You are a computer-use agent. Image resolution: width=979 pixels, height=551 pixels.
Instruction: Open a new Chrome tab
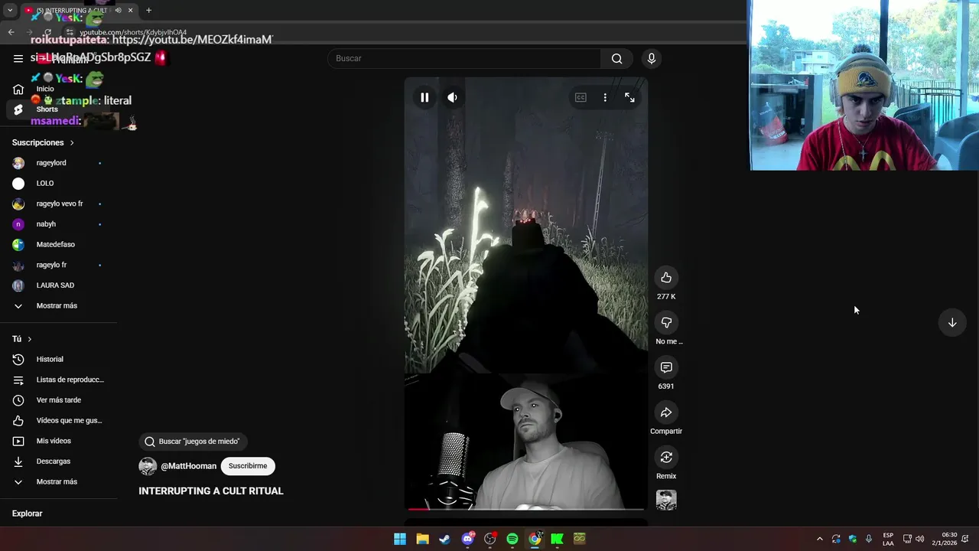(148, 10)
